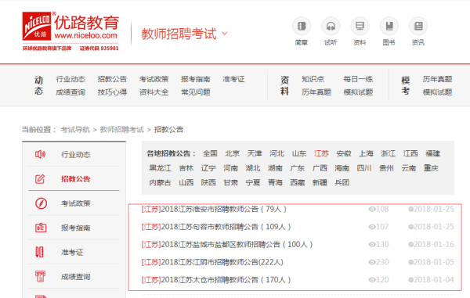Open 历年真题 under 资料 section

[316, 92]
